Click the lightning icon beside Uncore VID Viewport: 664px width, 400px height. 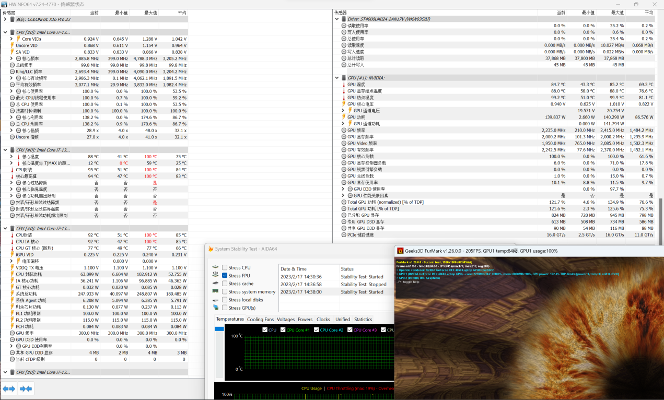coord(12,45)
